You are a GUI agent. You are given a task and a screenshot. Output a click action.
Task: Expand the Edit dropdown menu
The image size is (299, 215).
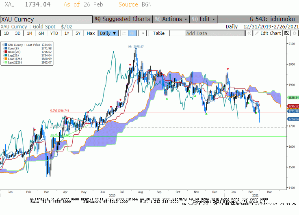coord(204,19)
